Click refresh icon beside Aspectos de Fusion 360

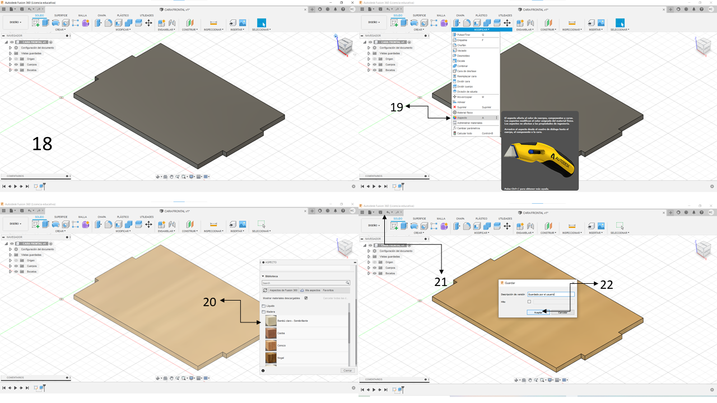point(265,290)
